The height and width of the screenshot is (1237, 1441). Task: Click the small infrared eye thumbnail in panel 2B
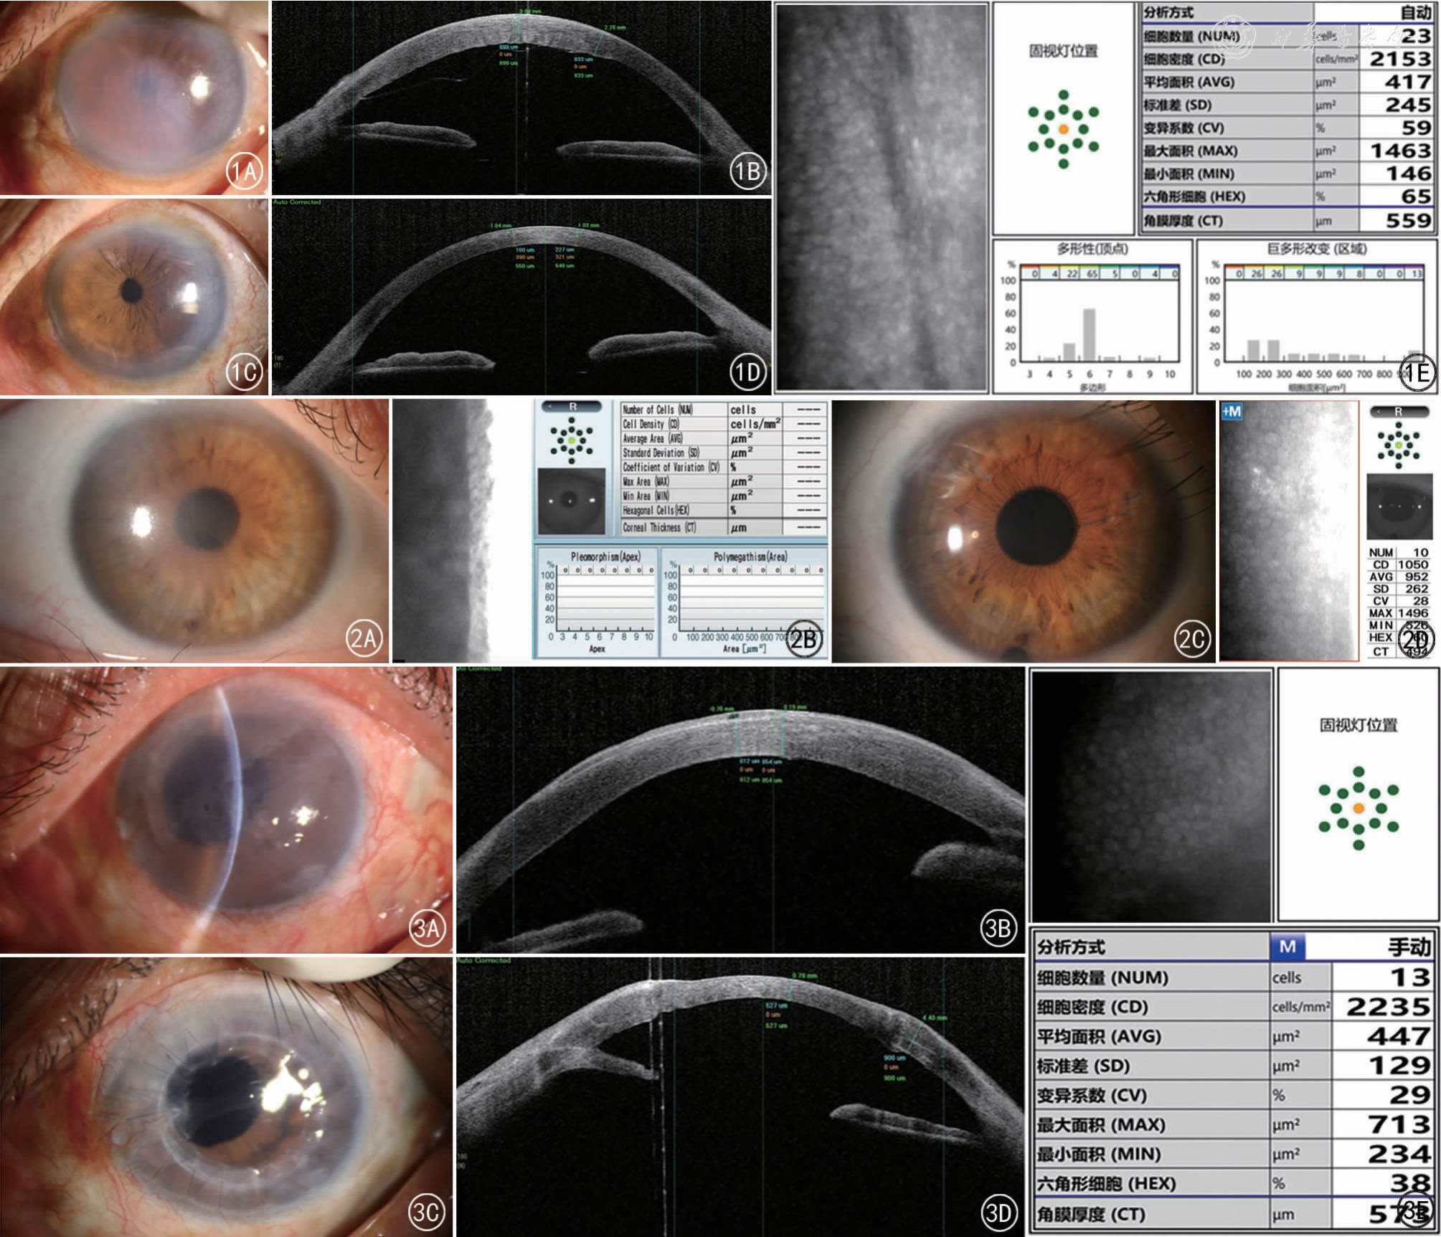572,501
